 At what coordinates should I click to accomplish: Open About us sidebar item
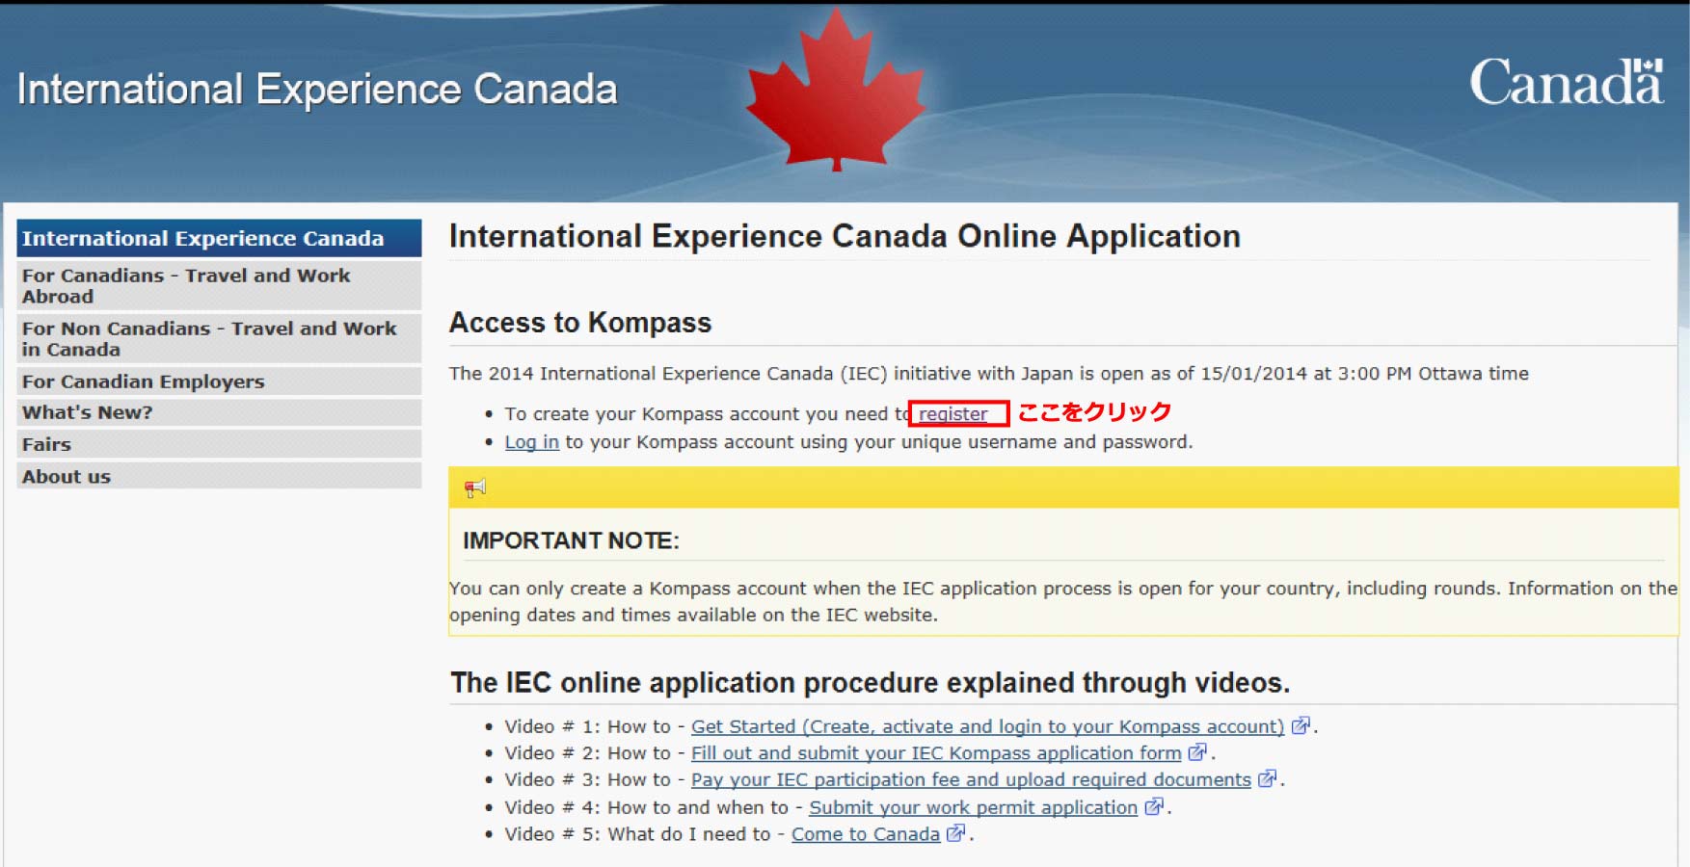[x=219, y=476]
